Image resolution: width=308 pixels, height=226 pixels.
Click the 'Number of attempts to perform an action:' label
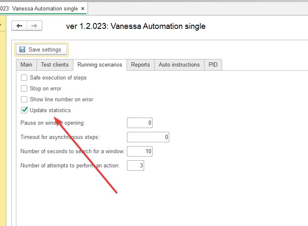tap(70, 166)
